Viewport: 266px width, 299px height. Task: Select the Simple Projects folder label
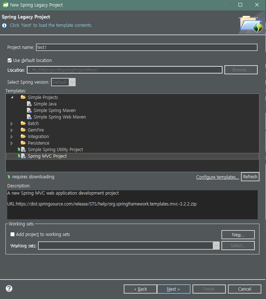[43, 97]
